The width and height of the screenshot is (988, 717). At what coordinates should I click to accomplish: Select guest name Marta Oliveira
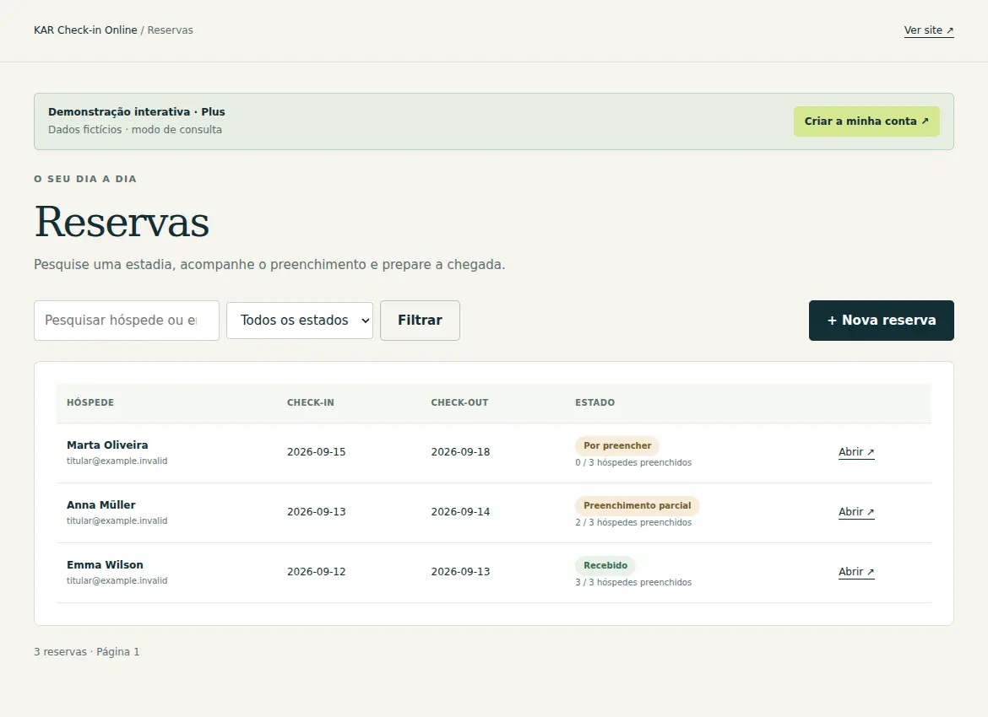[107, 445]
